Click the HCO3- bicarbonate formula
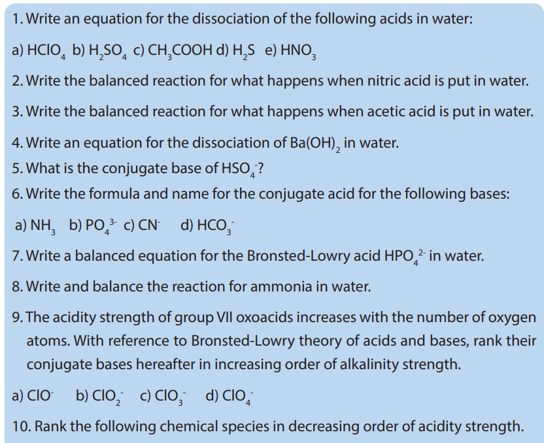 [x=216, y=226]
